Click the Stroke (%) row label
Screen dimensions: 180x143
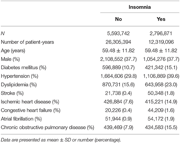(x=12, y=93)
